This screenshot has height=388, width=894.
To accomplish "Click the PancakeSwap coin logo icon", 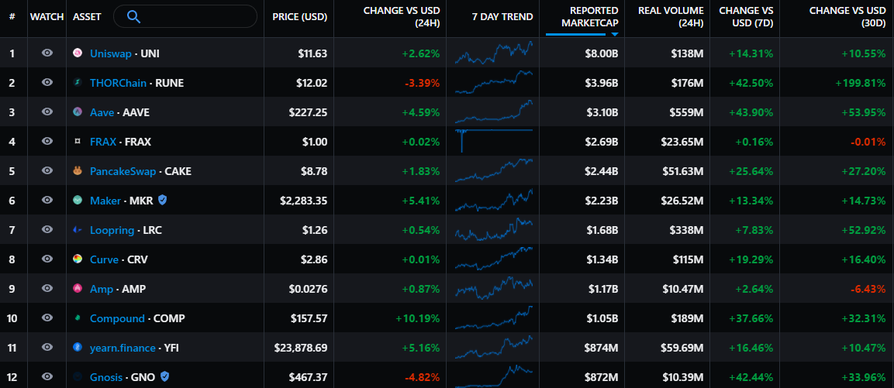I will click(78, 171).
